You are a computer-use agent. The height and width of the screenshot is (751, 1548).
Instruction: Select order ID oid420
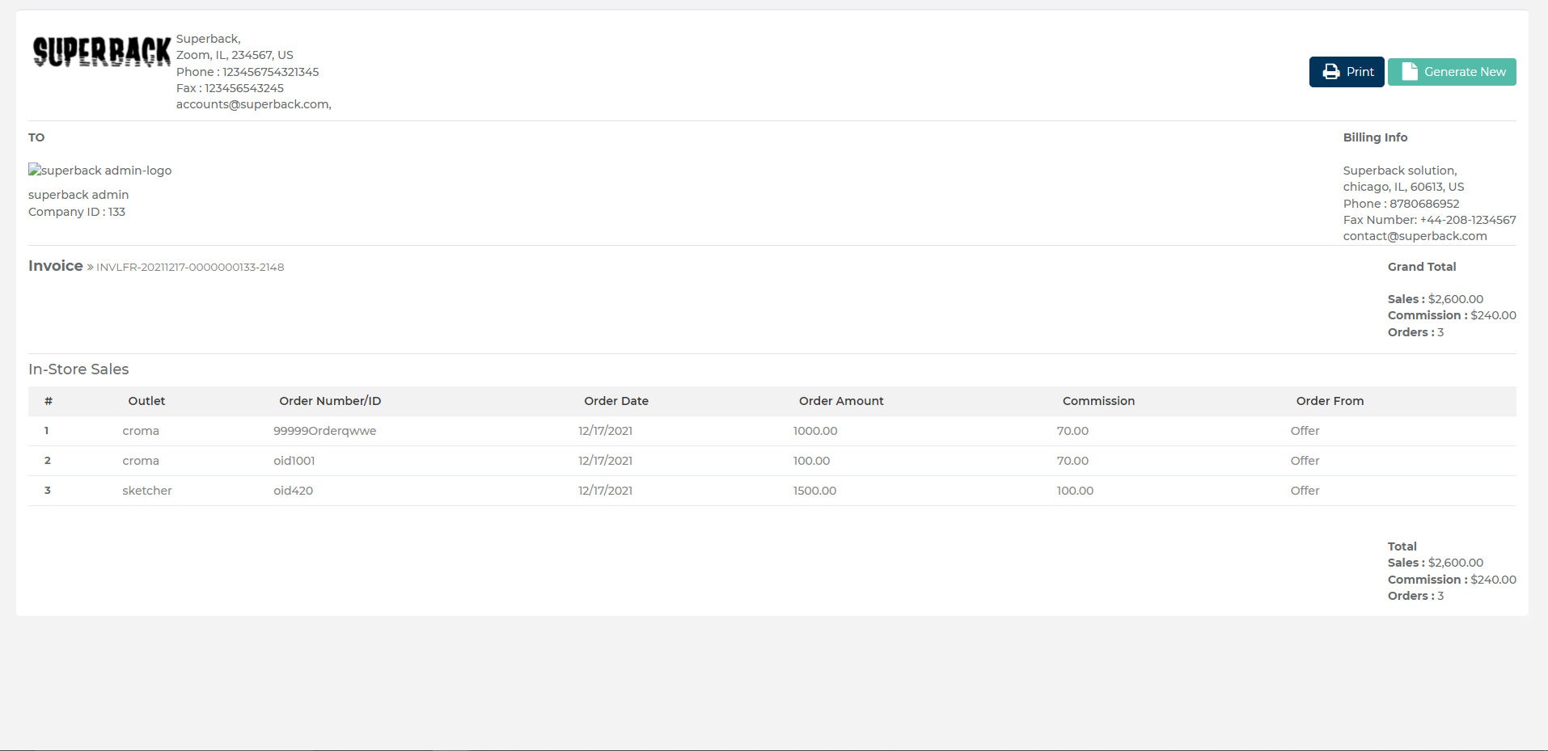click(x=293, y=491)
